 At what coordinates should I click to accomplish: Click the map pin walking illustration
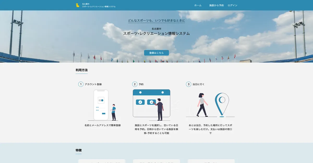(210, 105)
